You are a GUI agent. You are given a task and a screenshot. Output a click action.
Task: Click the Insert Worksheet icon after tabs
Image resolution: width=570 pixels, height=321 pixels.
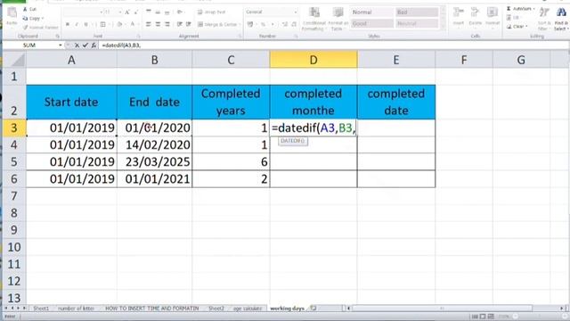[313, 309]
